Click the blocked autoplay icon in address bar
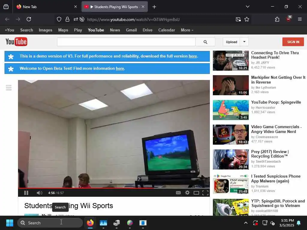 (82, 19)
